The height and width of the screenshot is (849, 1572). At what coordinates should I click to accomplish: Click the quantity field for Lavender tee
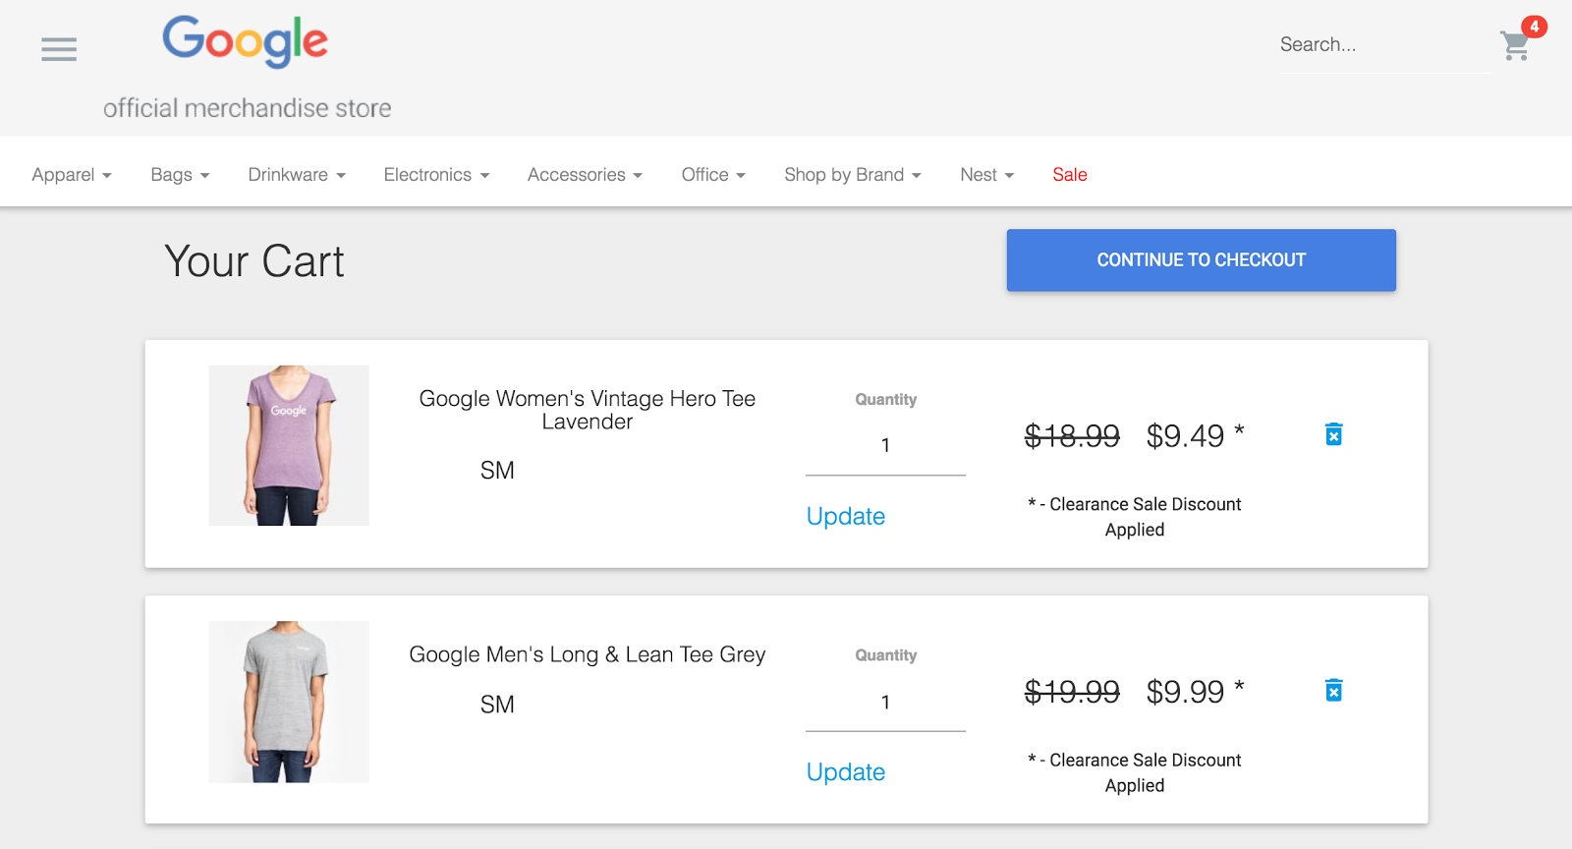[885, 446]
